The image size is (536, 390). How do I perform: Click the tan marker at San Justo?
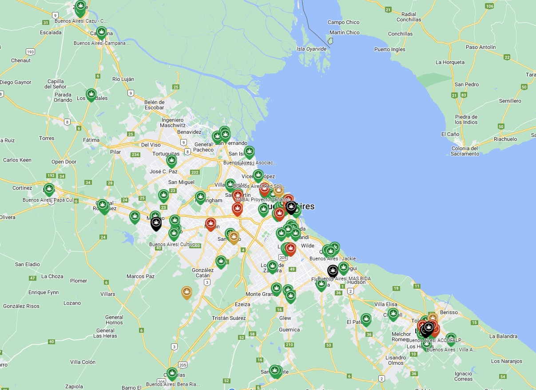click(234, 238)
